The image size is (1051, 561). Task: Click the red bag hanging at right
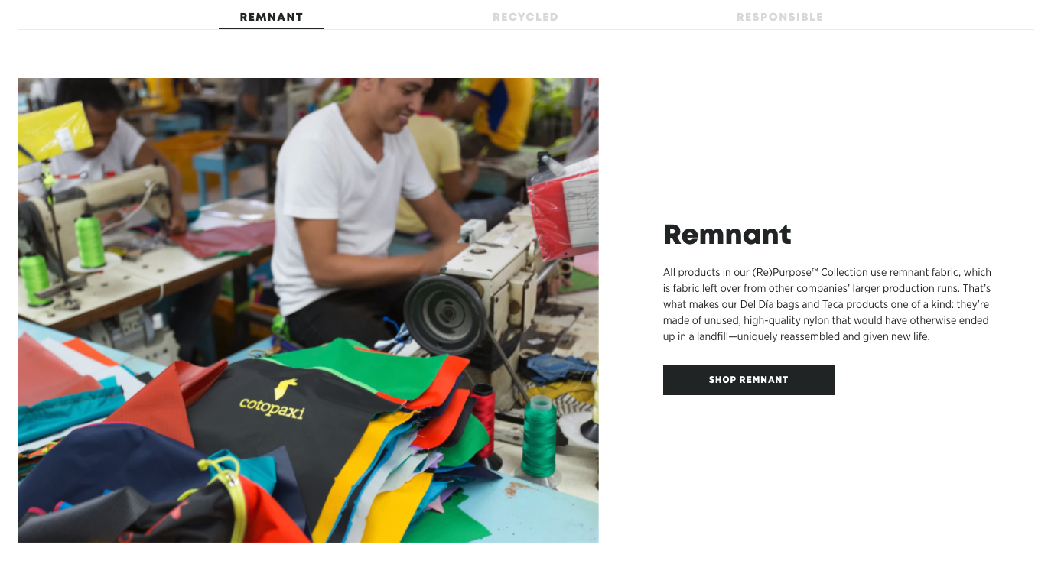[562, 210]
